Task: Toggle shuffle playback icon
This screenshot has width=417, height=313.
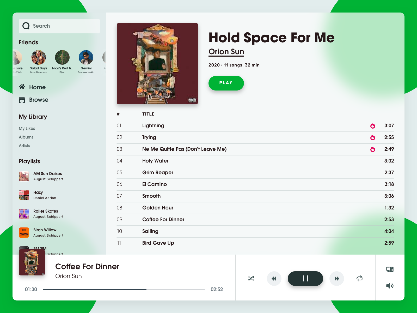Action: (251, 278)
